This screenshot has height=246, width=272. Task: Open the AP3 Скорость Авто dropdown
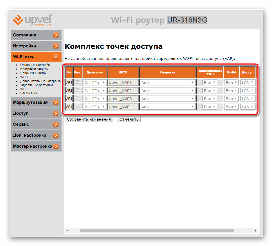click(x=167, y=99)
